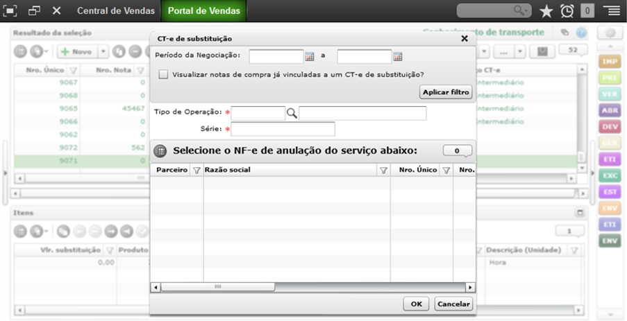Check Visualizar notas de compra já vinculadas

[163, 75]
